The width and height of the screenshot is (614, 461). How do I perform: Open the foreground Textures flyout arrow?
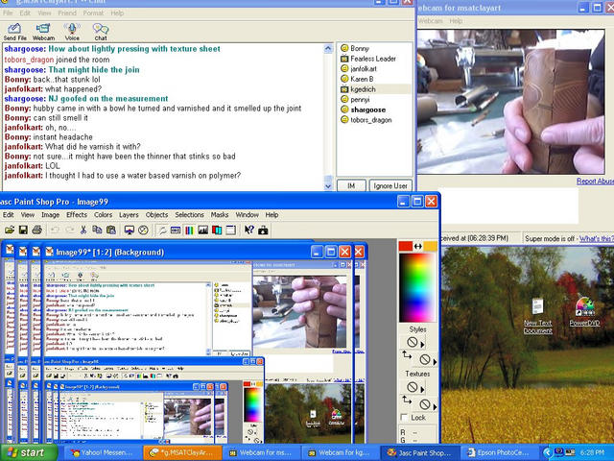click(422, 389)
